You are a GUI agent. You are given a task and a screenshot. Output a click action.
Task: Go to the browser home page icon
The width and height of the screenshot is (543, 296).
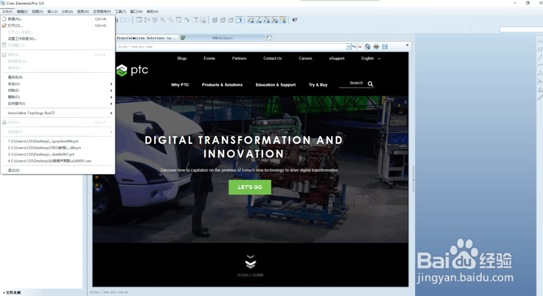point(368,46)
